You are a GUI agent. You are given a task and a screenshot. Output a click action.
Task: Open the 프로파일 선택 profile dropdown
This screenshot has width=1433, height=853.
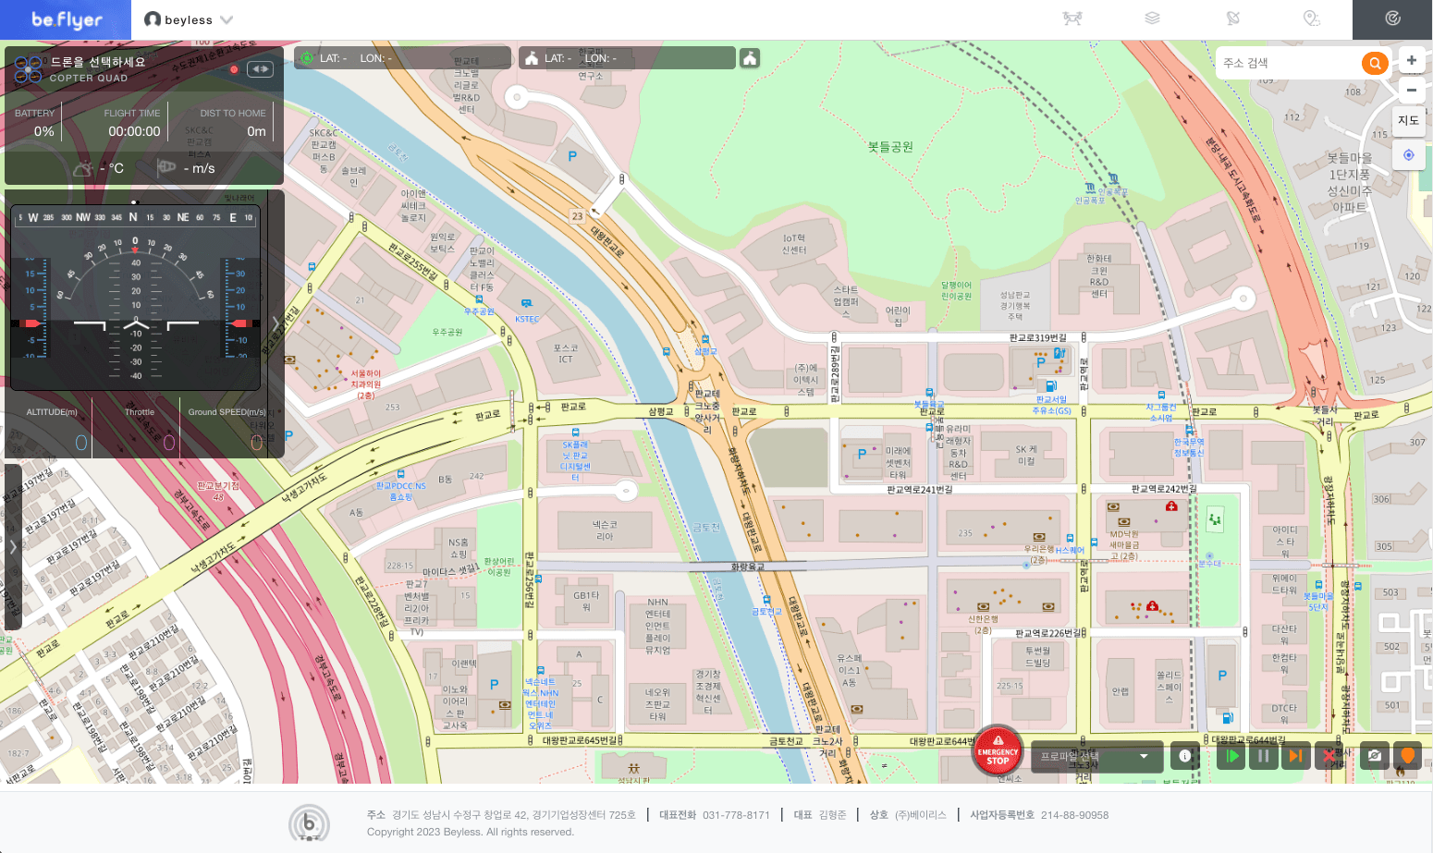click(x=1096, y=756)
